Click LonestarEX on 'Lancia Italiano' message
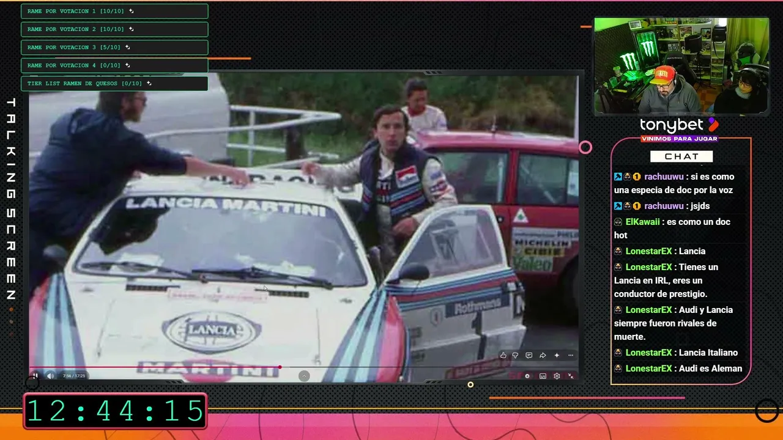This screenshot has height=440, width=783. [x=648, y=353]
